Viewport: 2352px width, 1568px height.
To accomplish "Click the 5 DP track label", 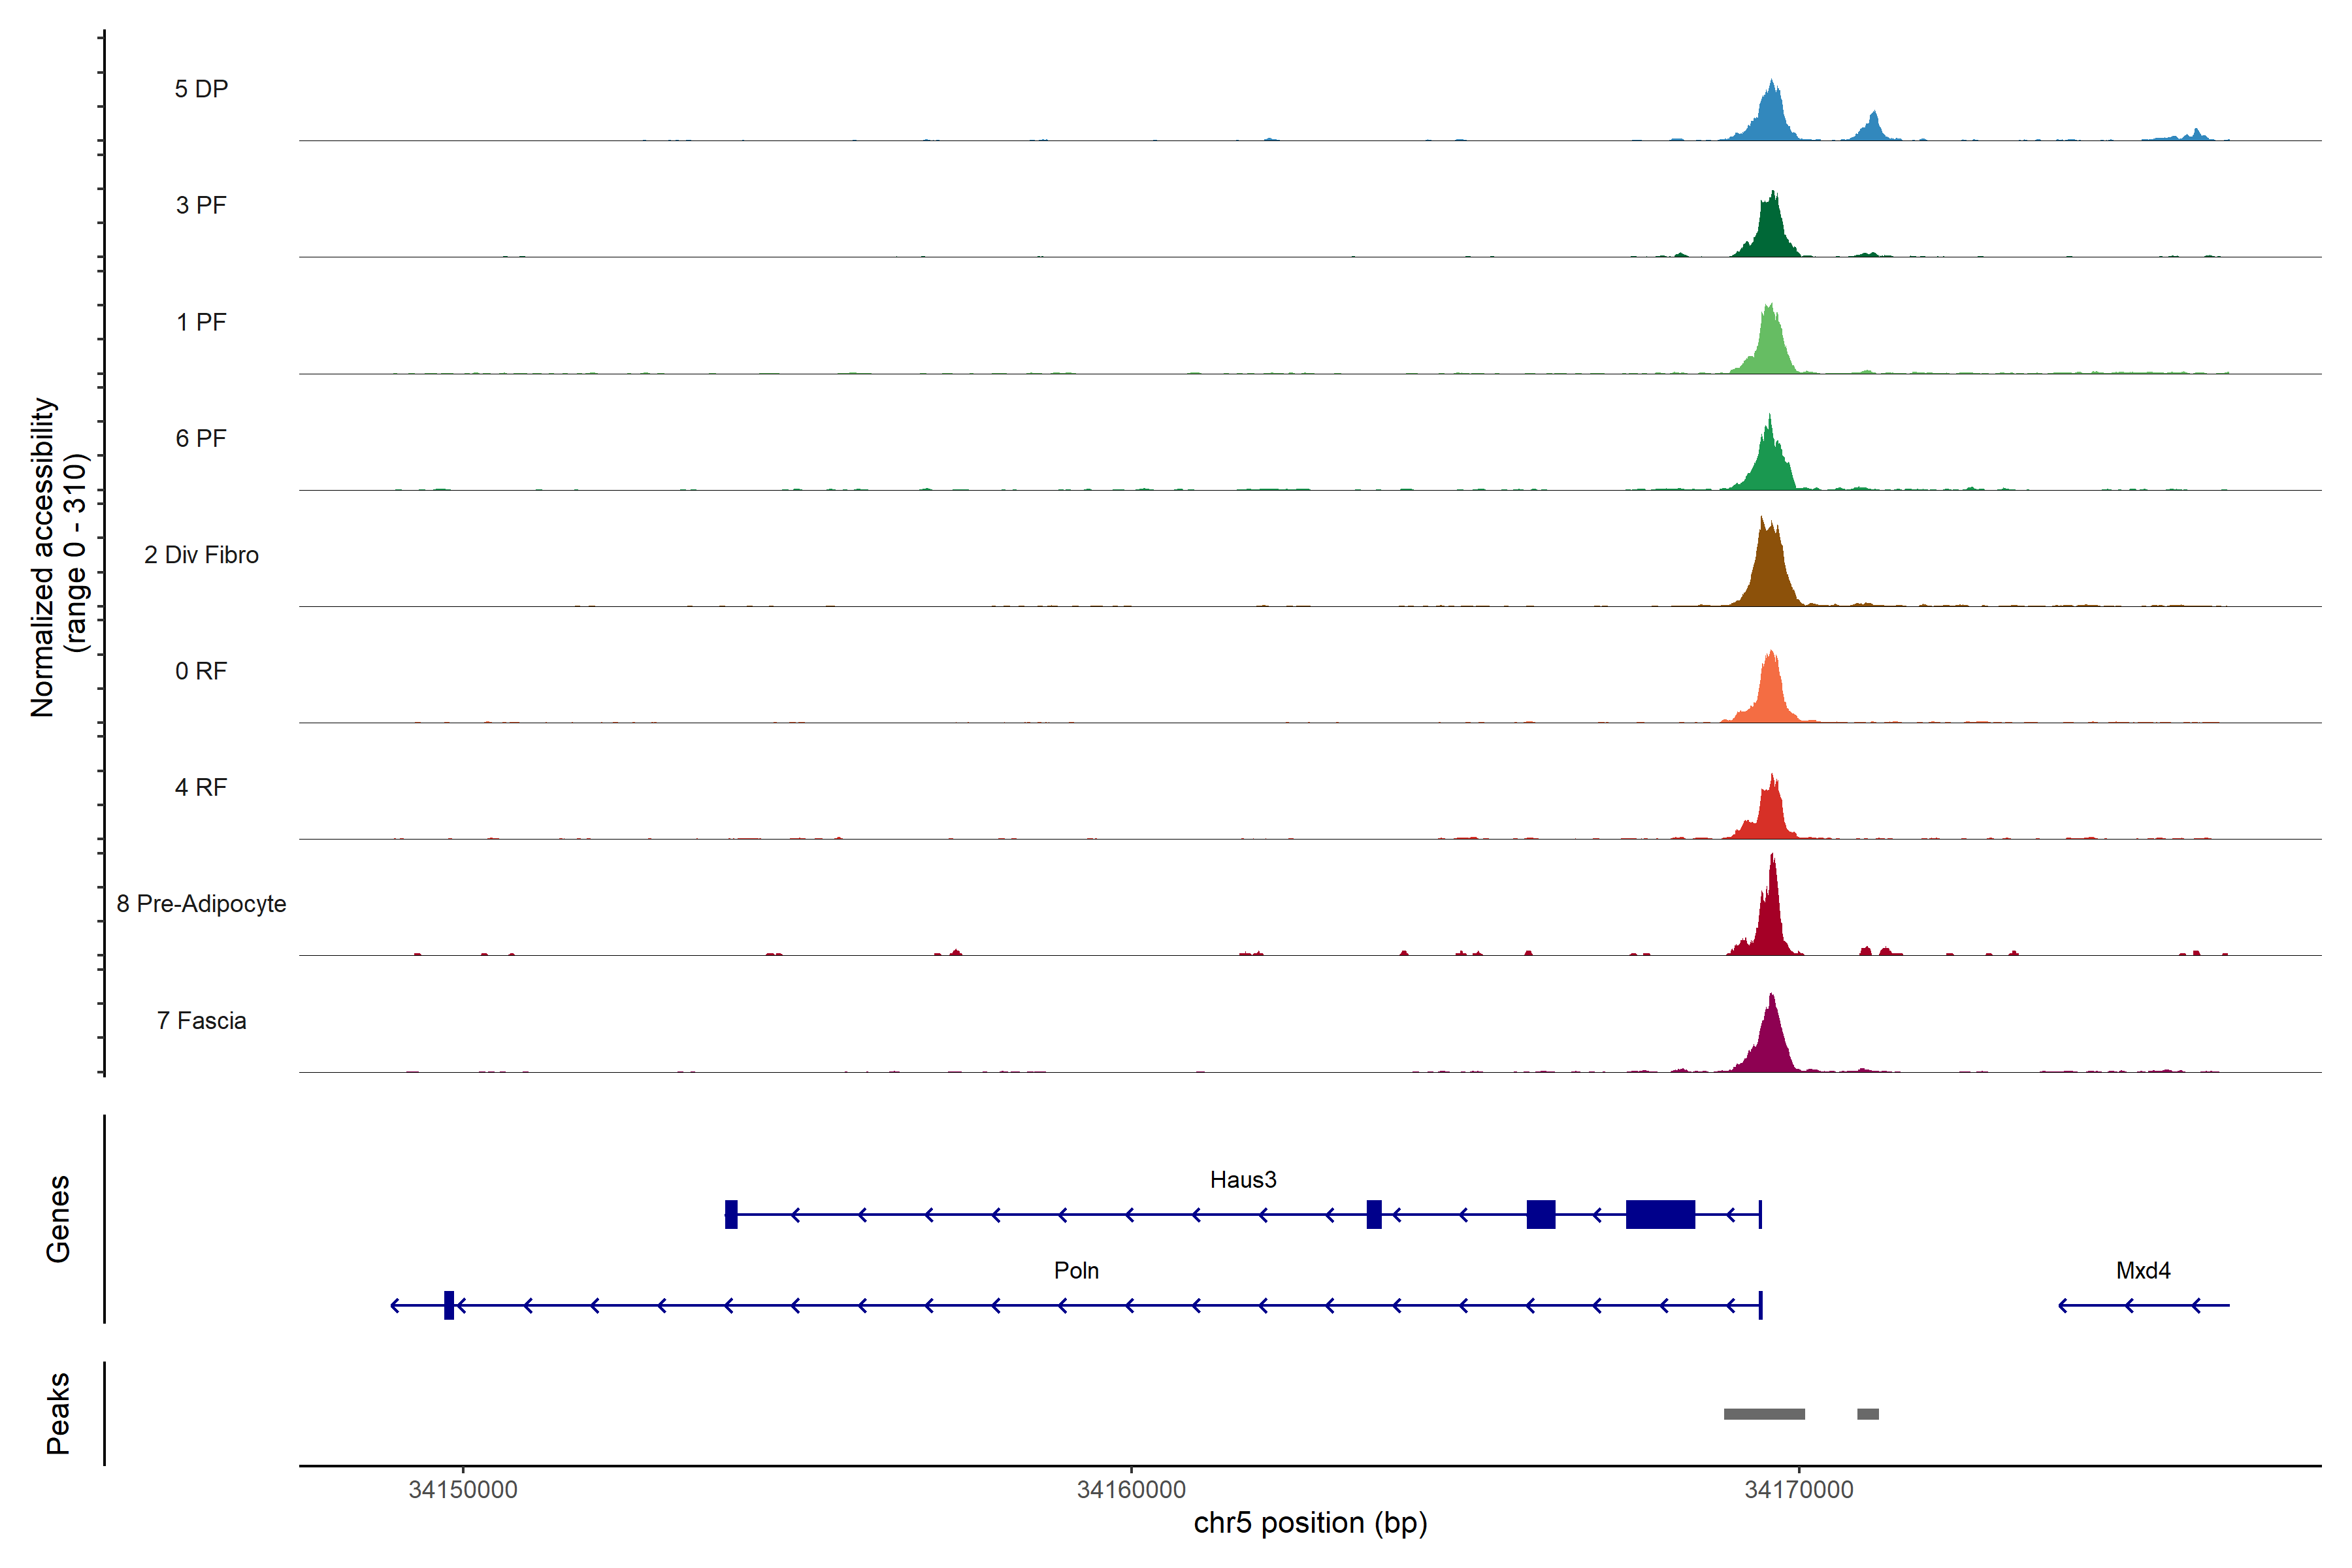I will [201, 89].
